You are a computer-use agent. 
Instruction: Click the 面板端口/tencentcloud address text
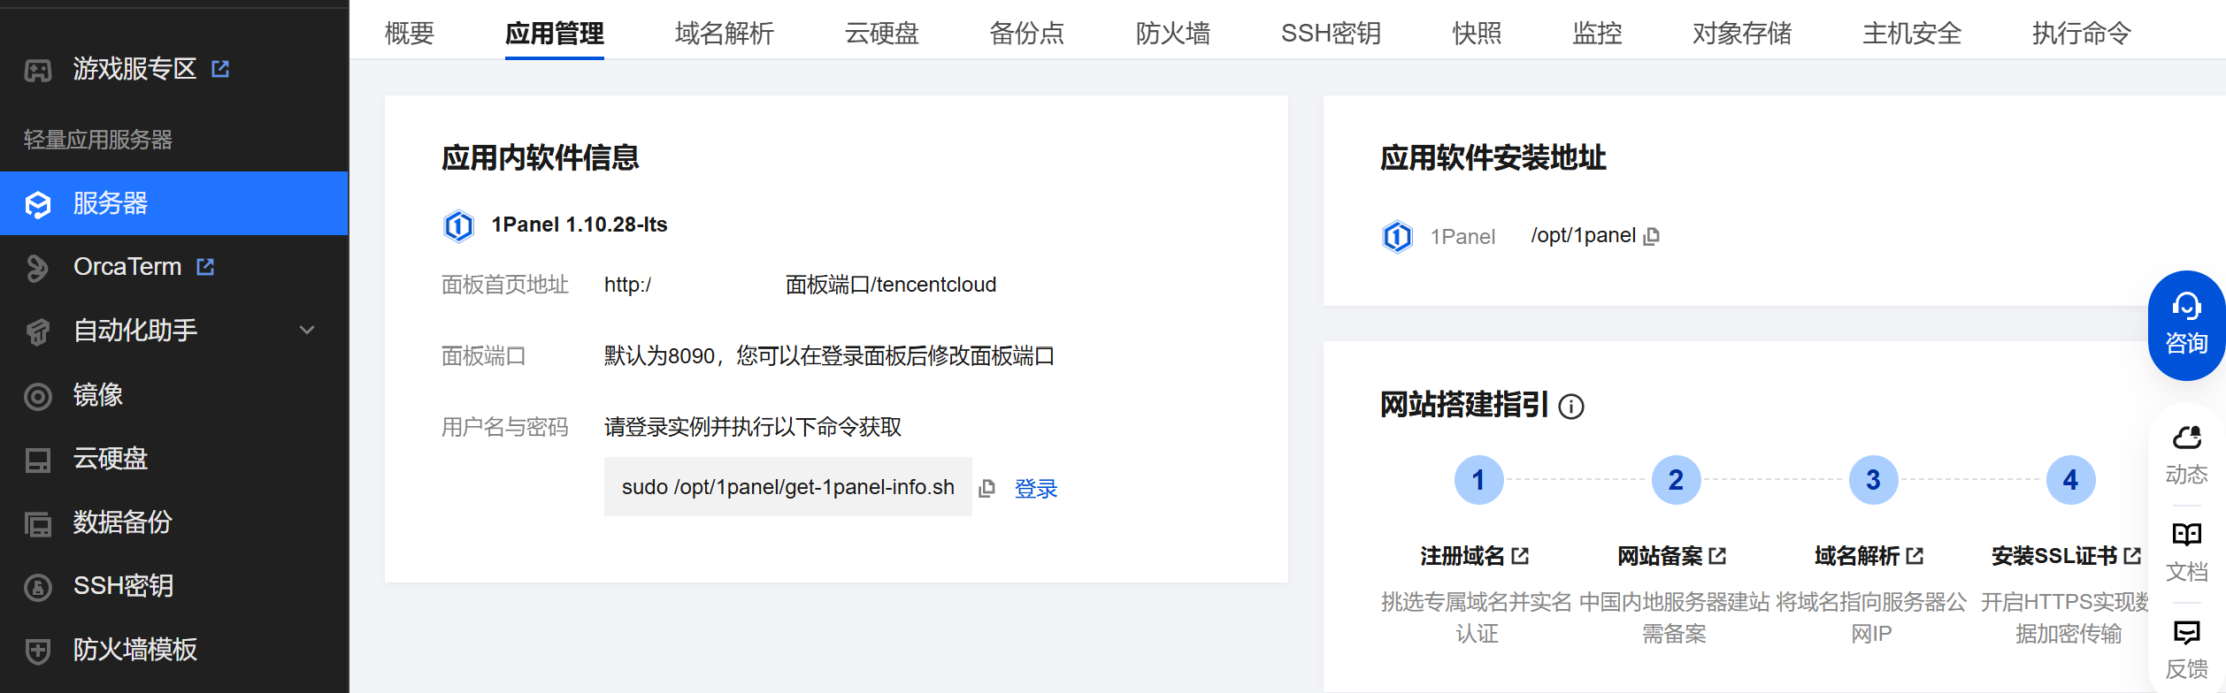click(891, 285)
